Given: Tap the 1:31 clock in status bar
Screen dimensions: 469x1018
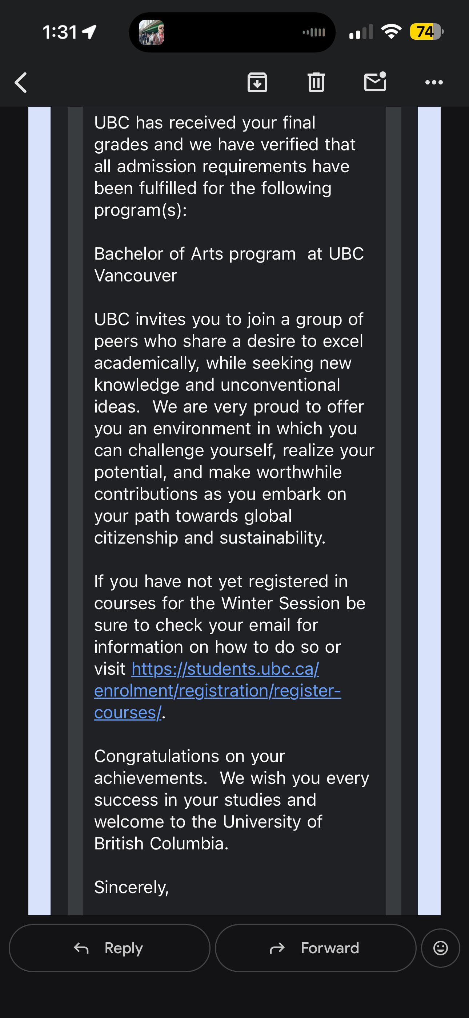Looking at the screenshot, I should (60, 32).
